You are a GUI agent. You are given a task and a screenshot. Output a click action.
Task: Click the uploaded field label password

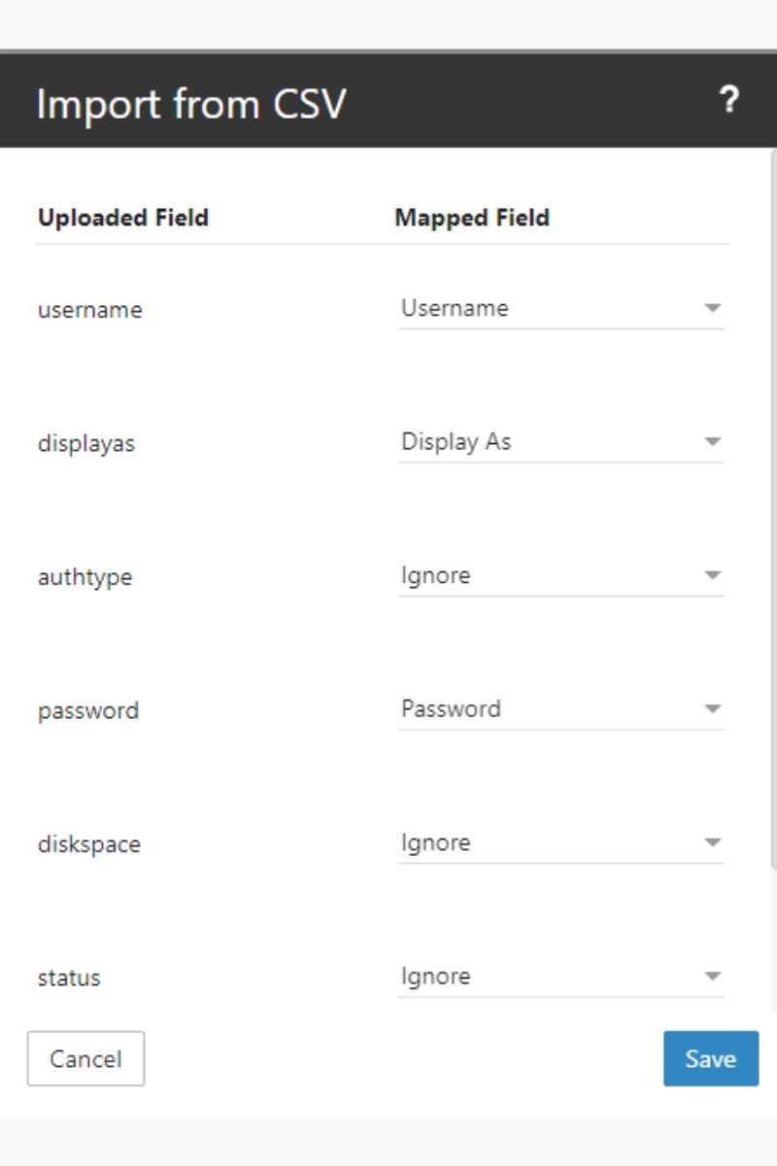[x=88, y=710]
